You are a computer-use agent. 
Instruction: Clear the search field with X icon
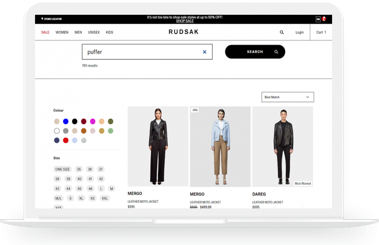tap(205, 52)
